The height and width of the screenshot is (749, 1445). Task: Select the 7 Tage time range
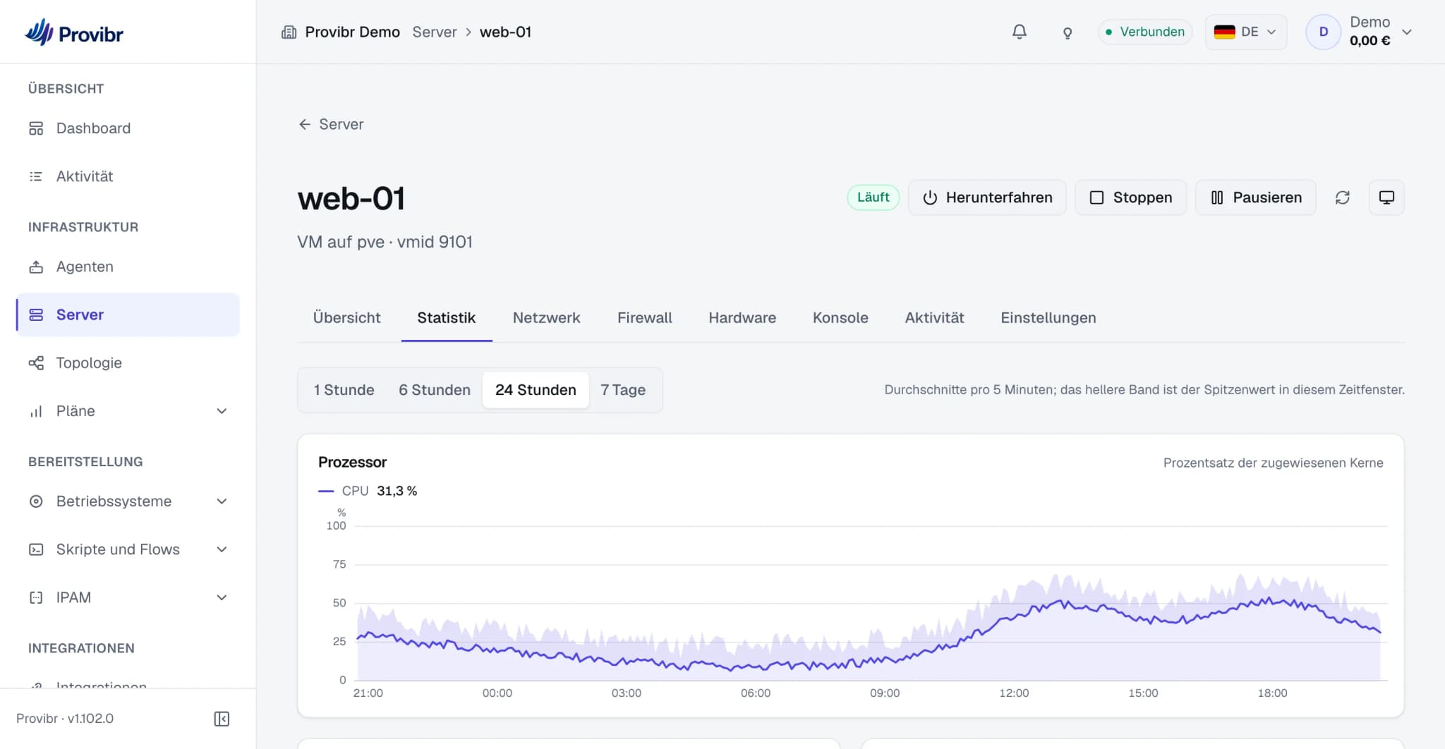tap(623, 390)
